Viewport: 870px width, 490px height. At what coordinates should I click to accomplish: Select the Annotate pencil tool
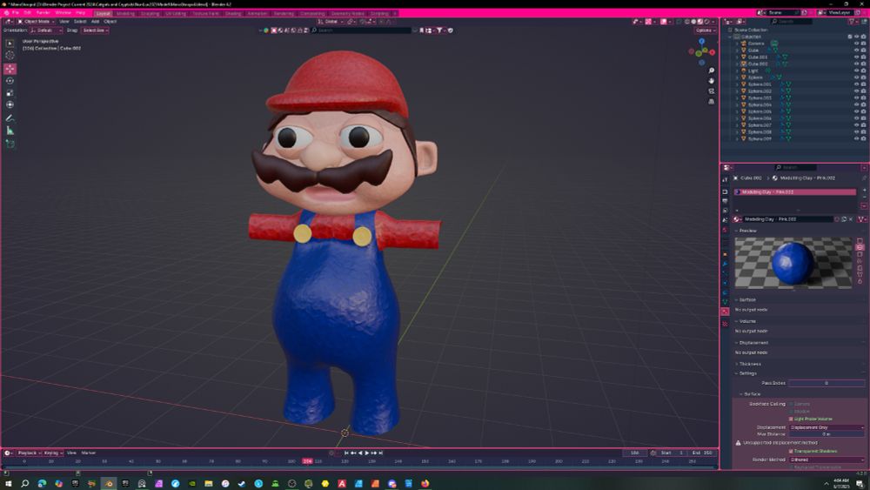tap(10, 118)
